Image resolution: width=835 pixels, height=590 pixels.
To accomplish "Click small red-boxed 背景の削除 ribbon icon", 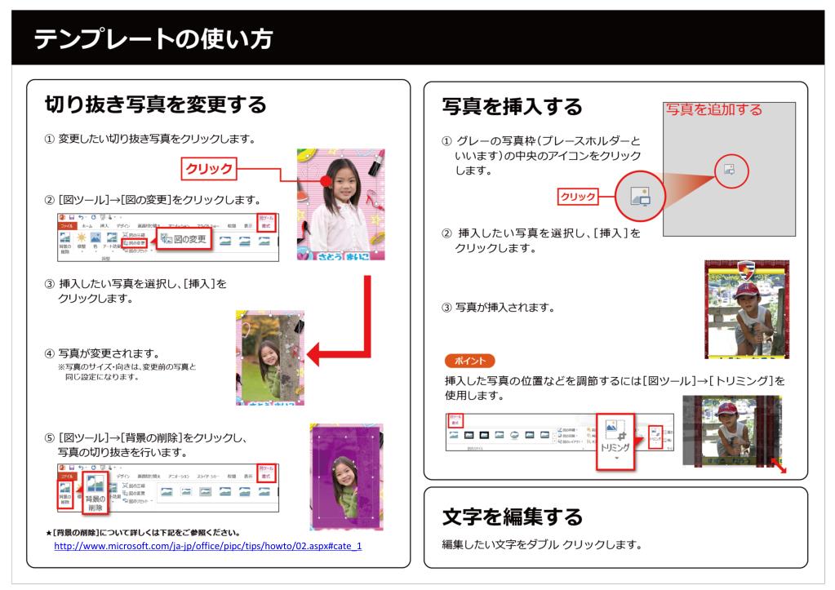I will pyautogui.click(x=65, y=494).
